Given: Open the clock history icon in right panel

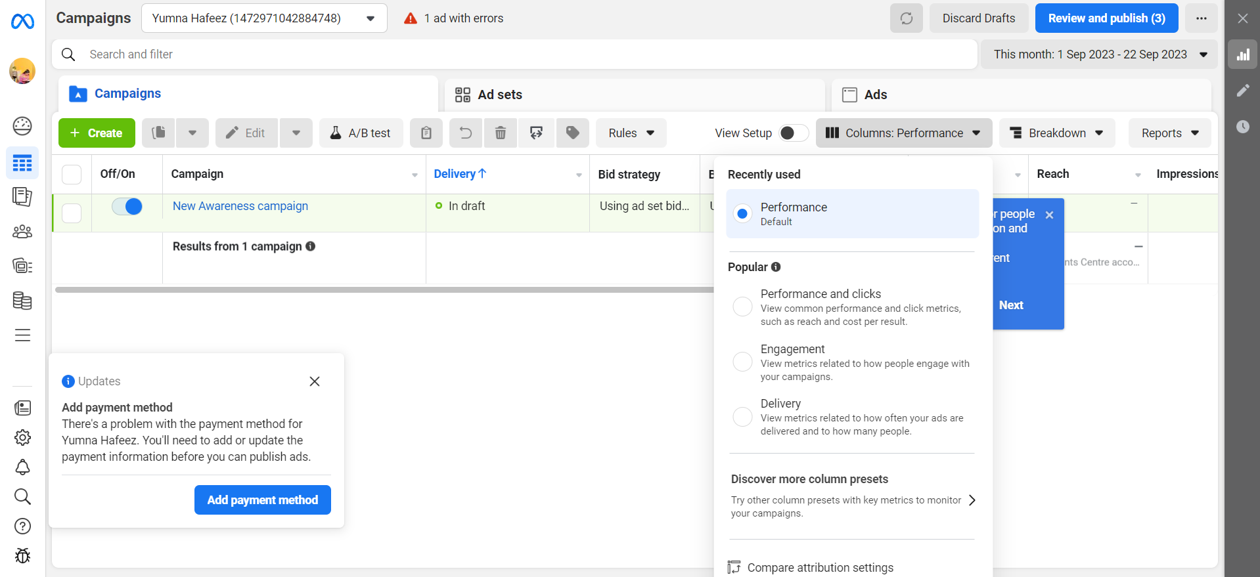Looking at the screenshot, I should pyautogui.click(x=1243, y=127).
